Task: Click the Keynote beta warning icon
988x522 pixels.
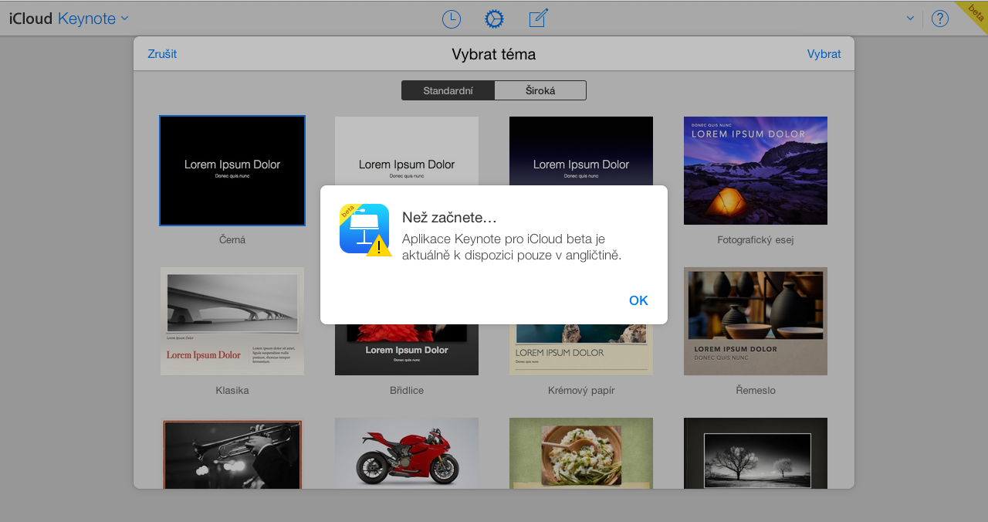Action: (364, 229)
